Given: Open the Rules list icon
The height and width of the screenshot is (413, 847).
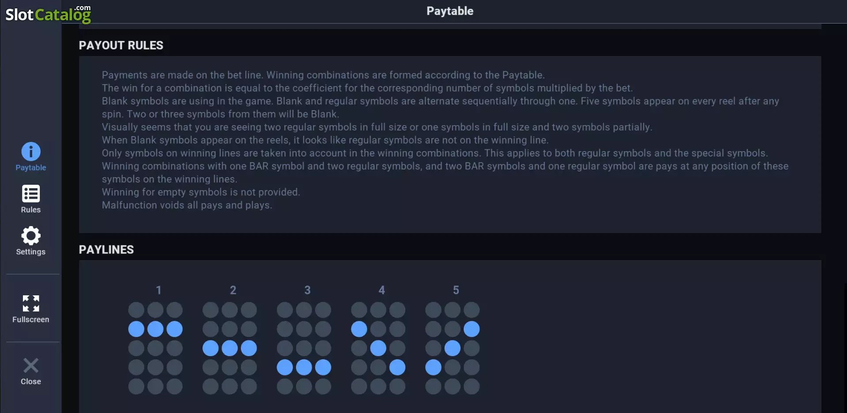Looking at the screenshot, I should [31, 193].
